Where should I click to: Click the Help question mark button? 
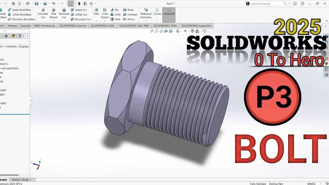tap(302, 4)
